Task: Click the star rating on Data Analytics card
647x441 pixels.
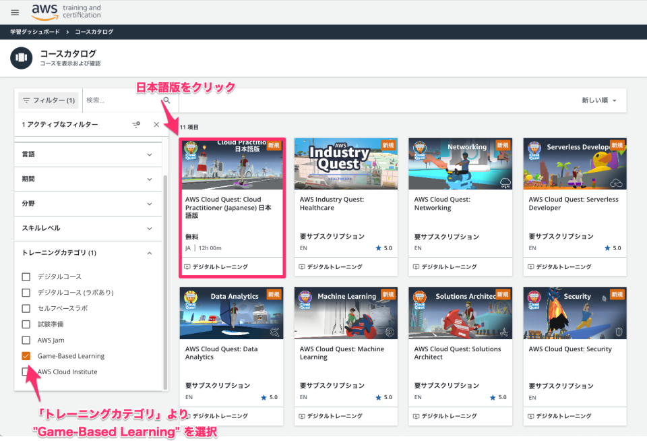Action: tap(270, 397)
